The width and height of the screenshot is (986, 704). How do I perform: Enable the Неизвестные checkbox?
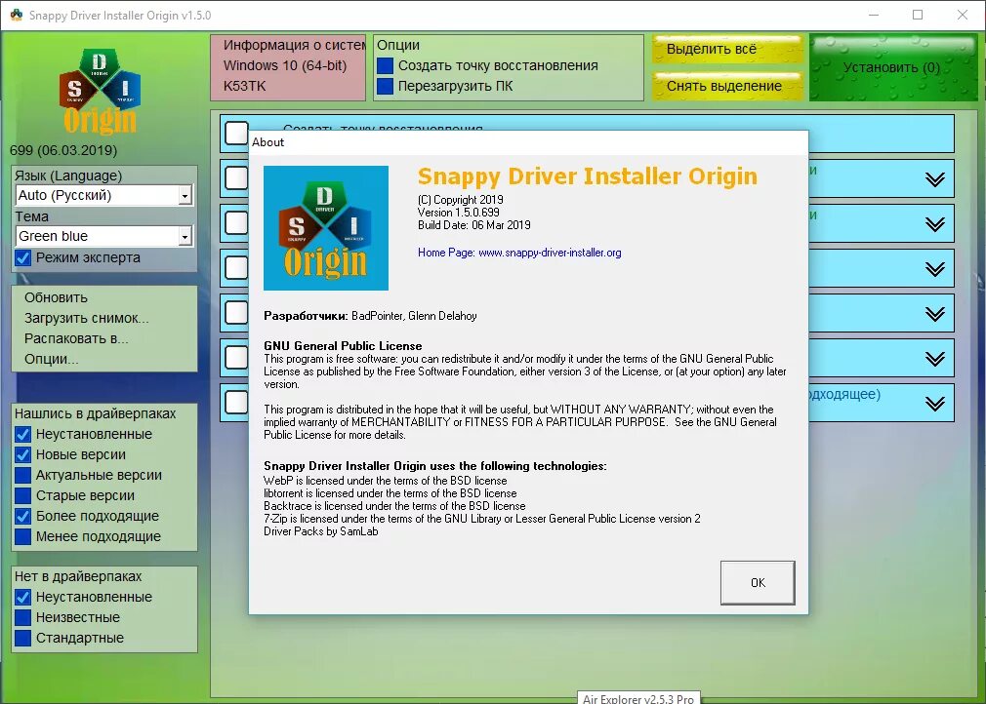21,617
